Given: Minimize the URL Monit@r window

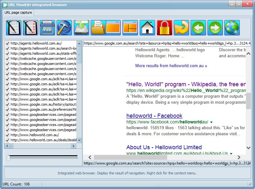Looking at the screenshot, I should [x=232, y=4].
